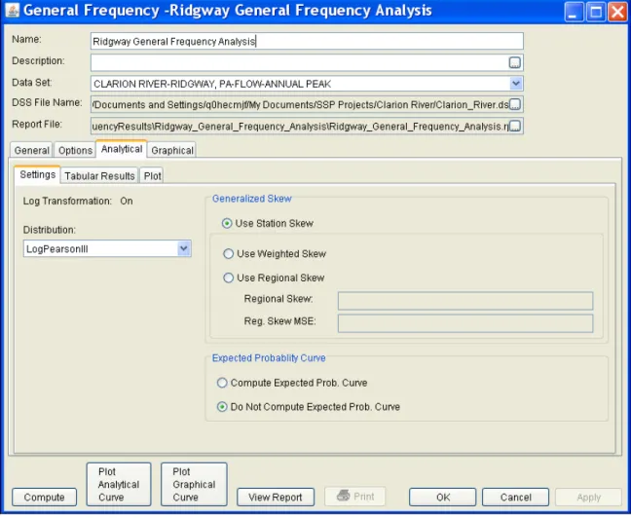Screen dimensions: 631x518
Task: Click Plot Graphical Curve button
Action: click(x=194, y=484)
